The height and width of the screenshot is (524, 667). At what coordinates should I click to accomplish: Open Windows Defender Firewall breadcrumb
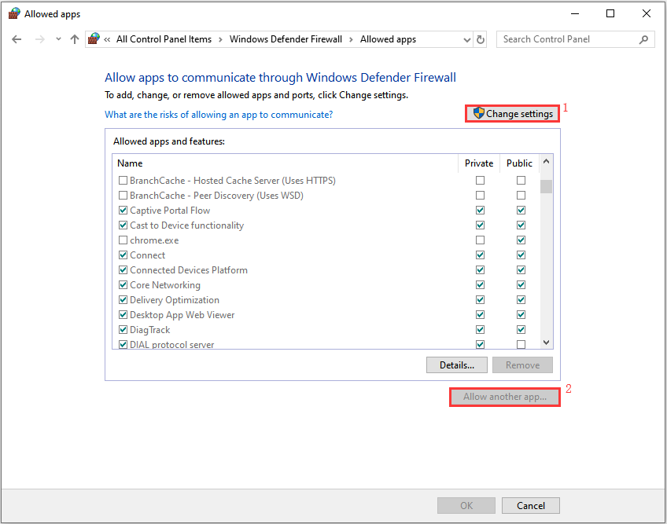(x=286, y=39)
